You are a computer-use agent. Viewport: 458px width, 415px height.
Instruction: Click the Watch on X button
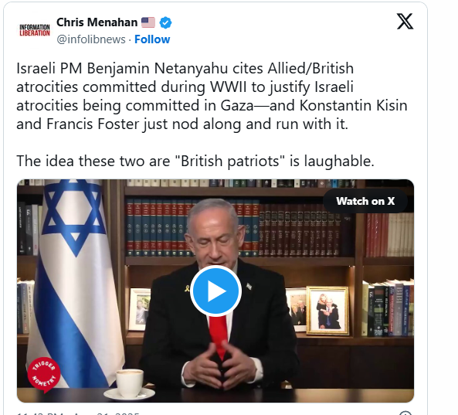click(x=365, y=201)
